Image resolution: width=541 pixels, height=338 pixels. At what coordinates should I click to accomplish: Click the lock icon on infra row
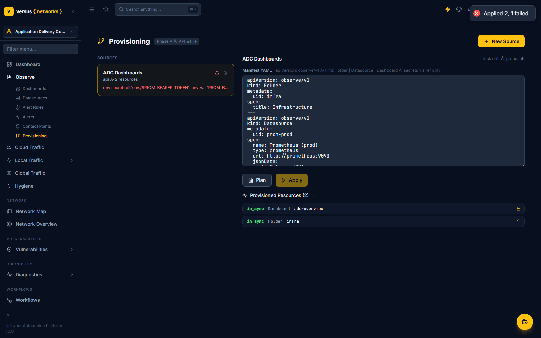click(518, 221)
